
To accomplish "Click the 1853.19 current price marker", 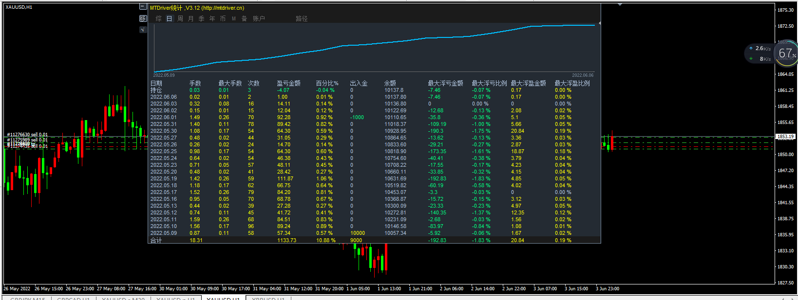I will [785, 137].
